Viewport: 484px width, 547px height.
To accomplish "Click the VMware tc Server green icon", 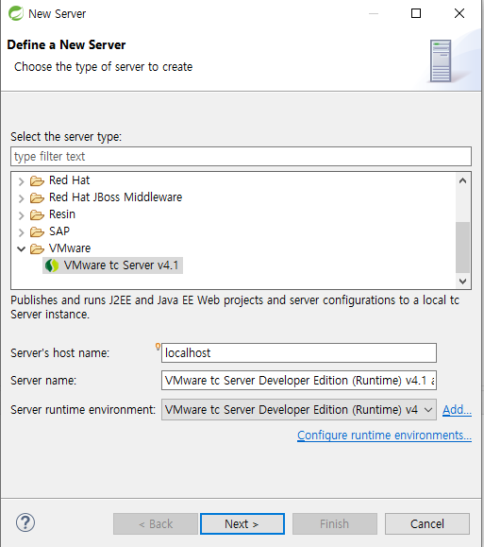I will (x=52, y=265).
